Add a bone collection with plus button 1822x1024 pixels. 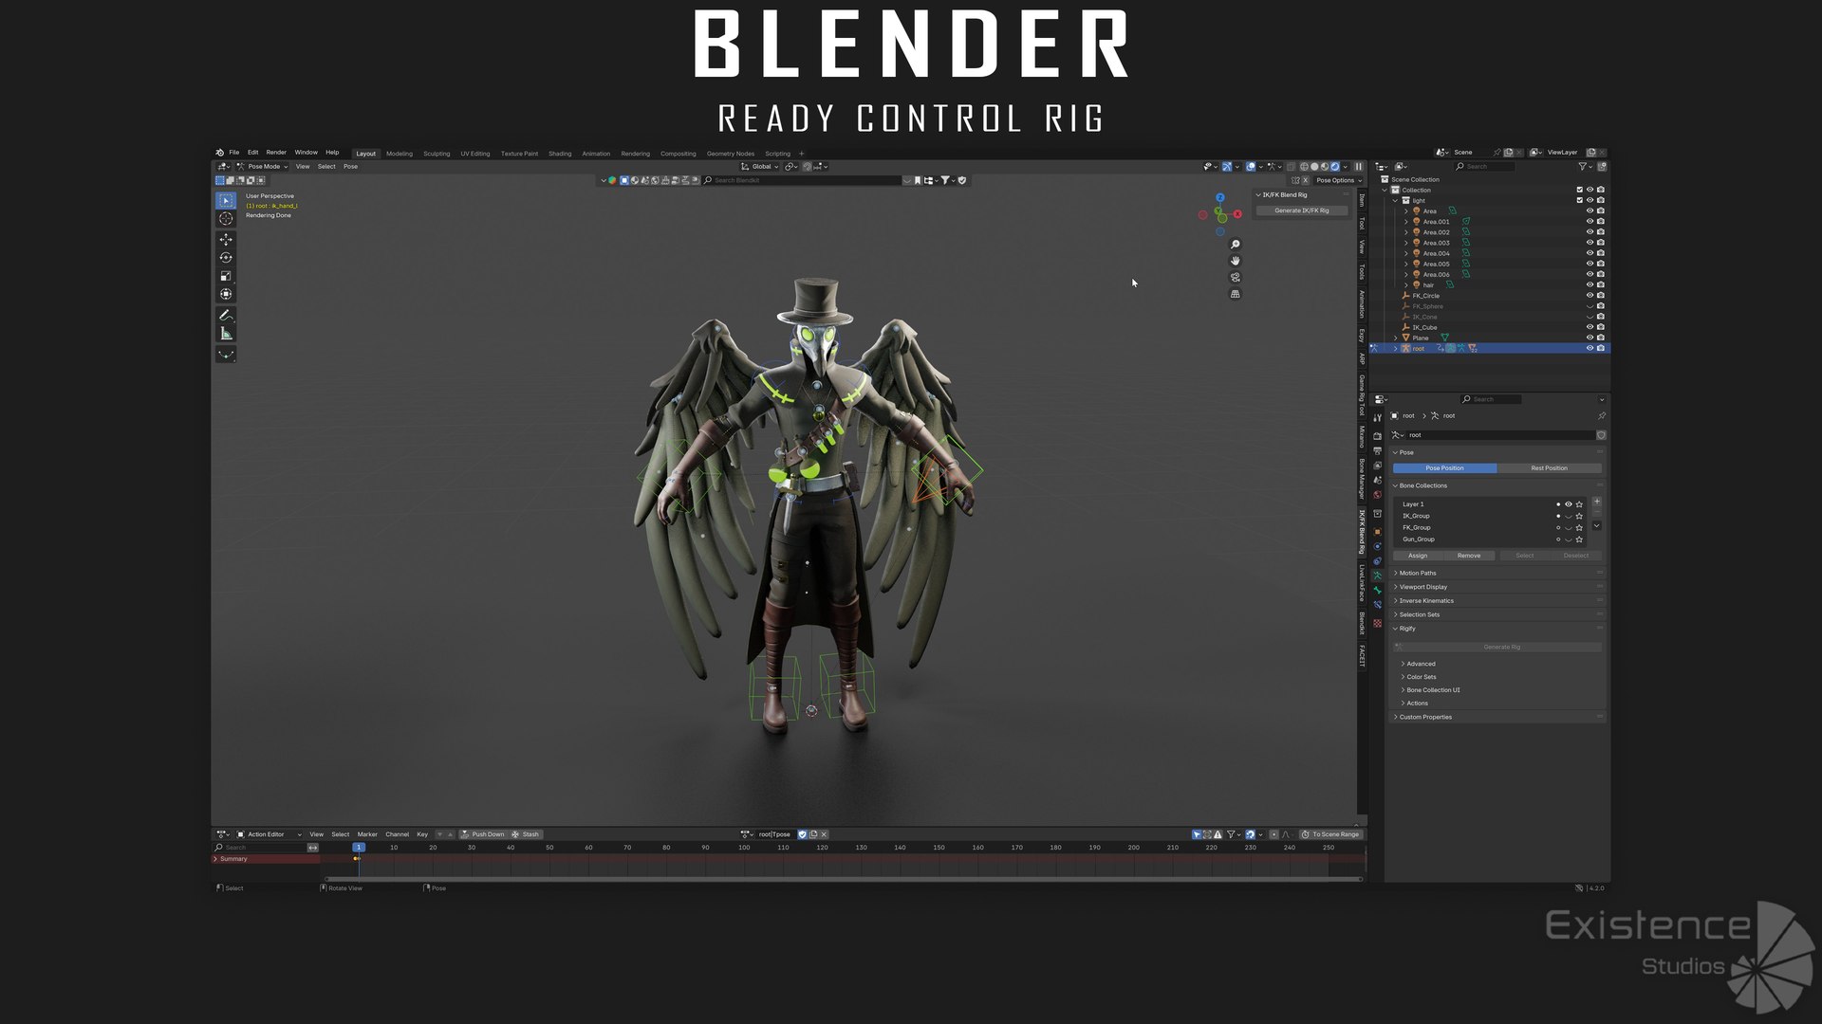1596,502
